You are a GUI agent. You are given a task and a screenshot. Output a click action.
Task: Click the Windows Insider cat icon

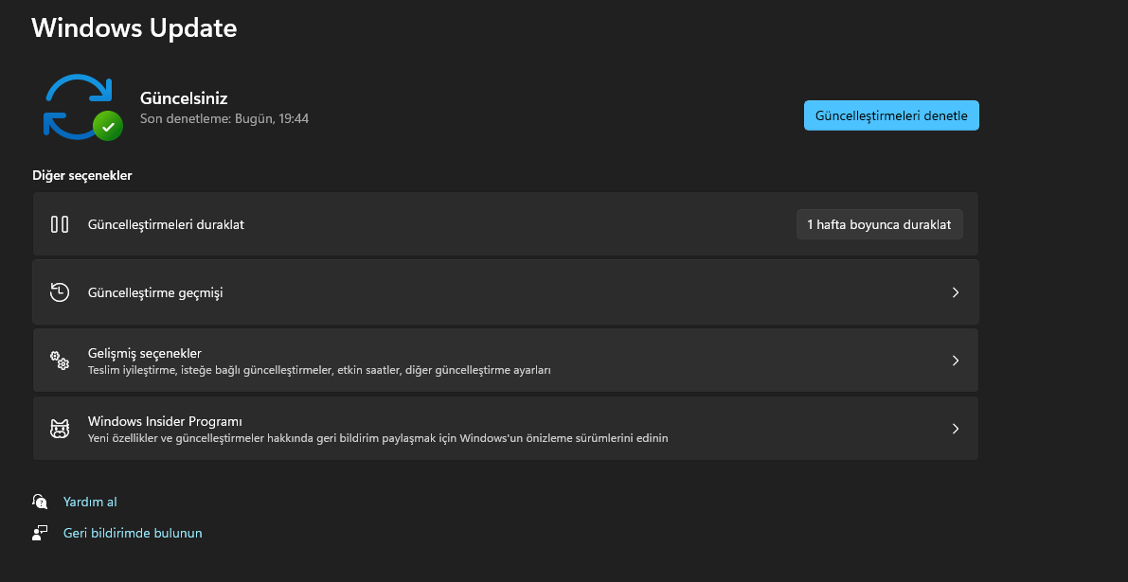(60, 429)
